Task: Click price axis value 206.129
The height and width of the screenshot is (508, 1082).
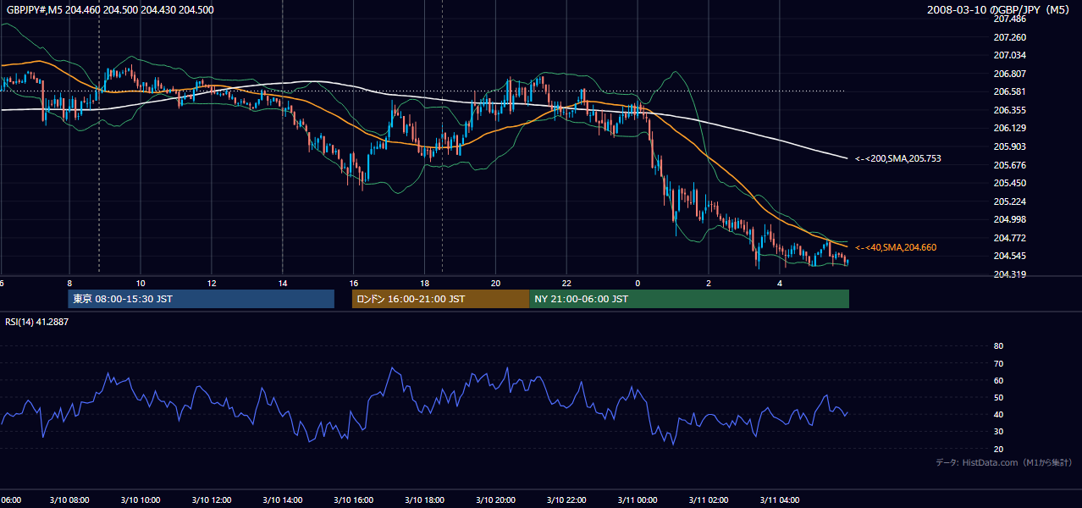Action: (1009, 128)
